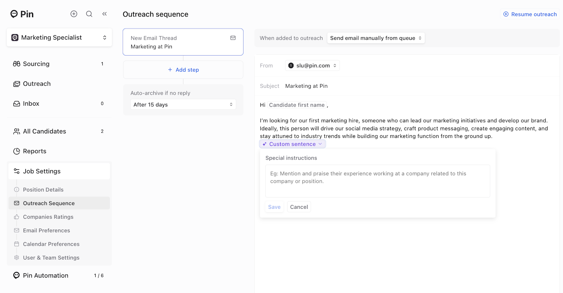Viewport: 563px width, 293px height.
Task: Open the Reports page
Action: click(34, 151)
